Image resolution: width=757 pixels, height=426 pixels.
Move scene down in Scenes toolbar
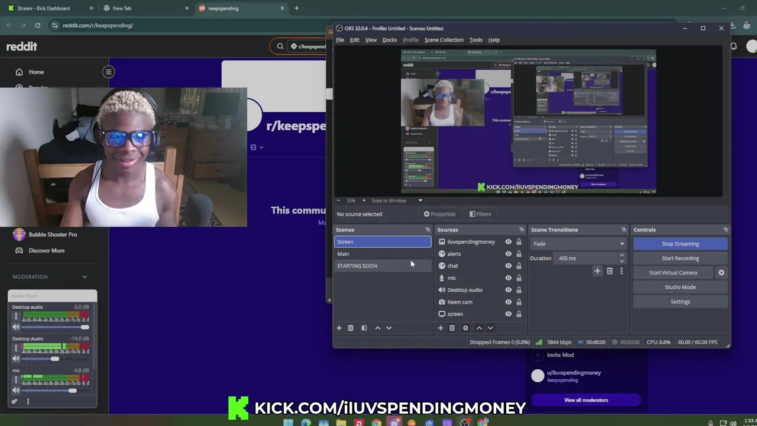389,328
